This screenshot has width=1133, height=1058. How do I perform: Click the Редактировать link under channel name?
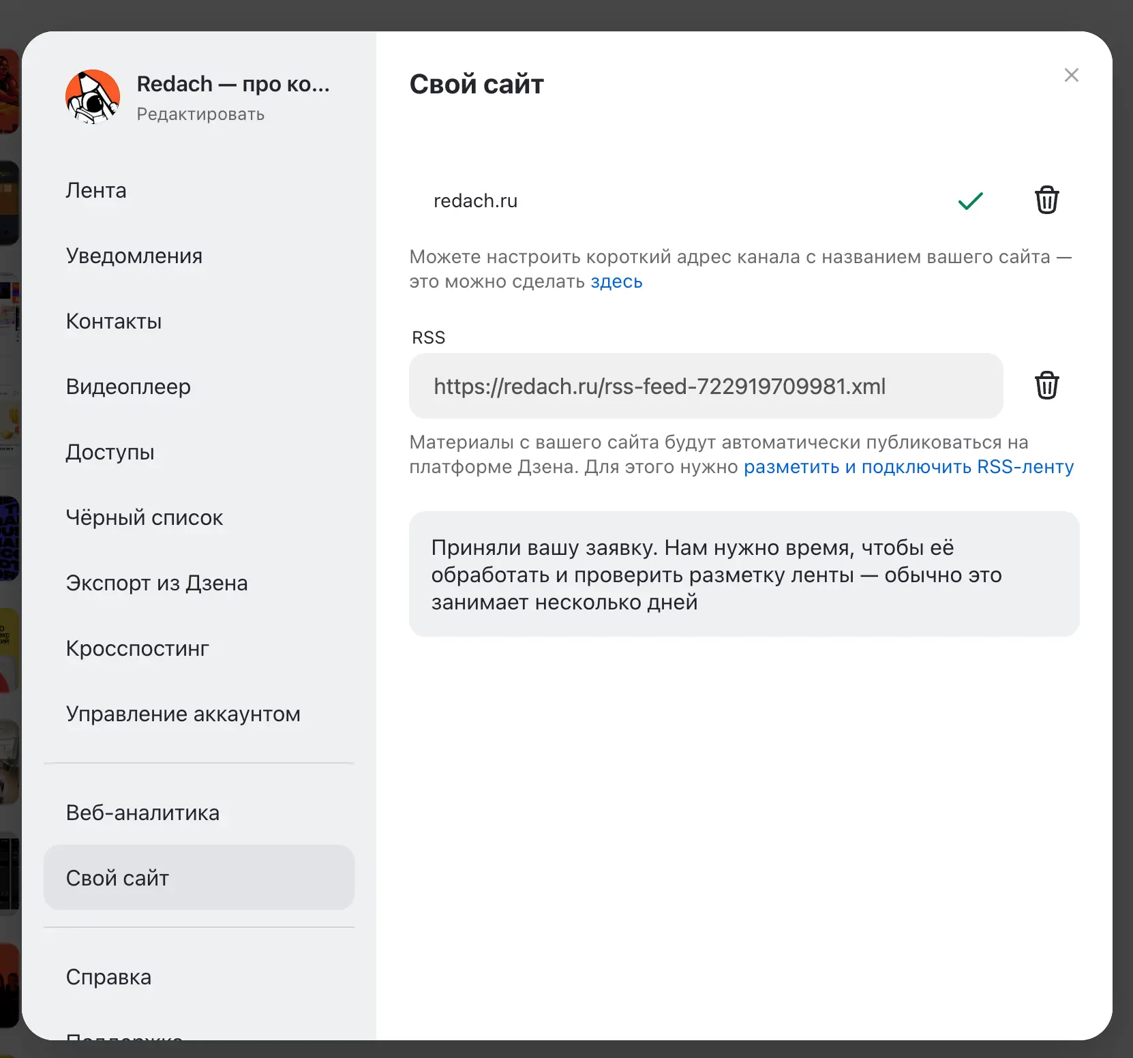200,114
